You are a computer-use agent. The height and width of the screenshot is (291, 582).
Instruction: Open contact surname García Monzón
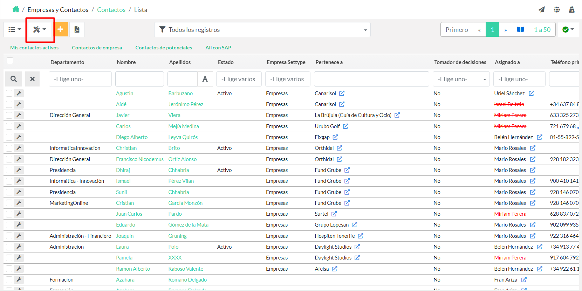(185, 203)
